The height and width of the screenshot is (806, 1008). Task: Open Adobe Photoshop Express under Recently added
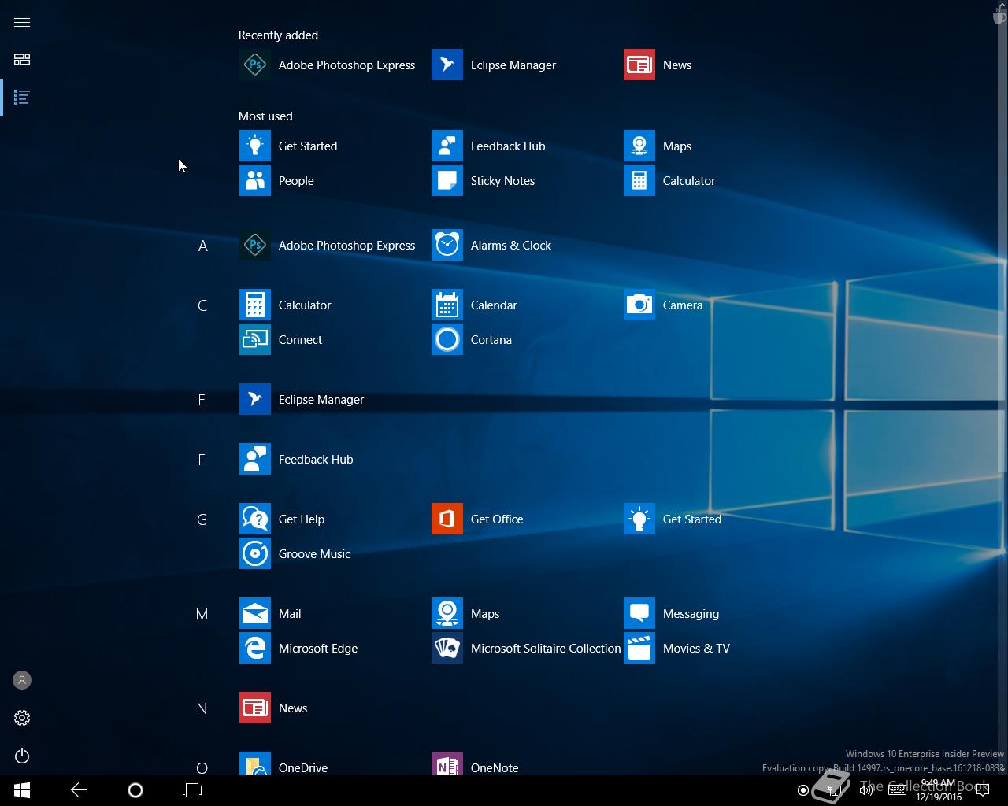click(328, 65)
